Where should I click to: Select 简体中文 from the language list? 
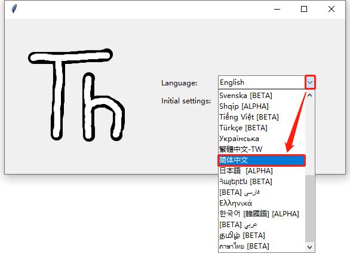(262, 160)
